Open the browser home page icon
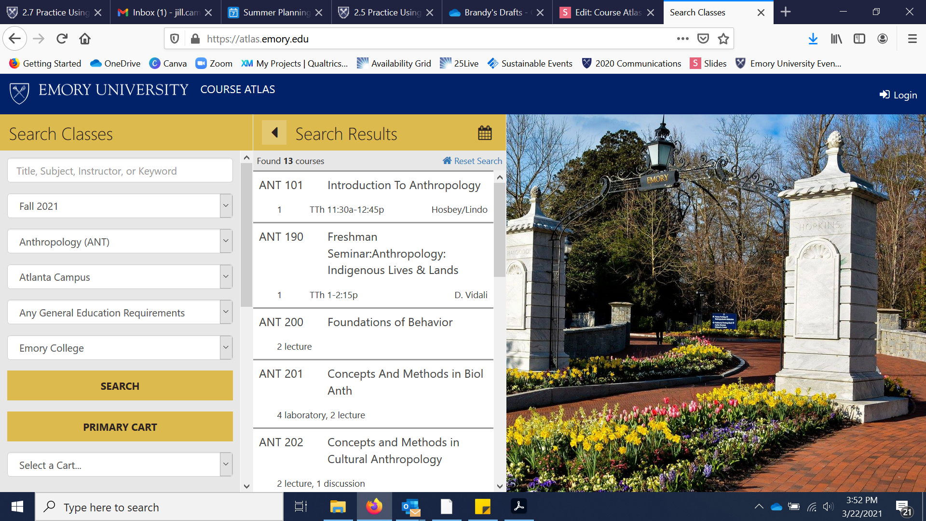The image size is (926, 521). (x=85, y=39)
